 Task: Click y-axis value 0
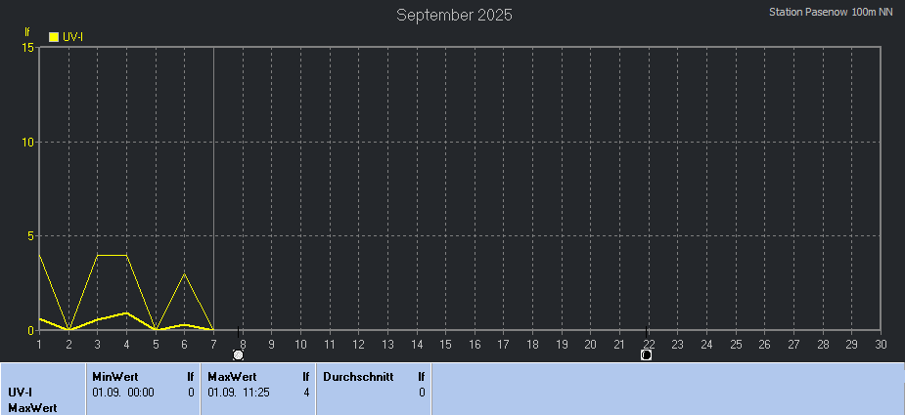pyautogui.click(x=30, y=330)
